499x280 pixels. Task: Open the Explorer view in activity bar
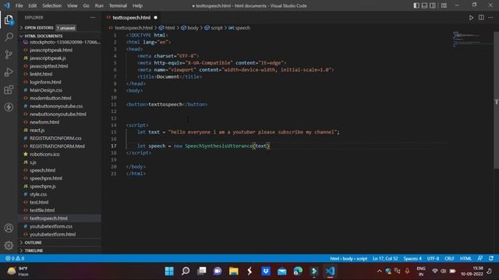pos(9,20)
